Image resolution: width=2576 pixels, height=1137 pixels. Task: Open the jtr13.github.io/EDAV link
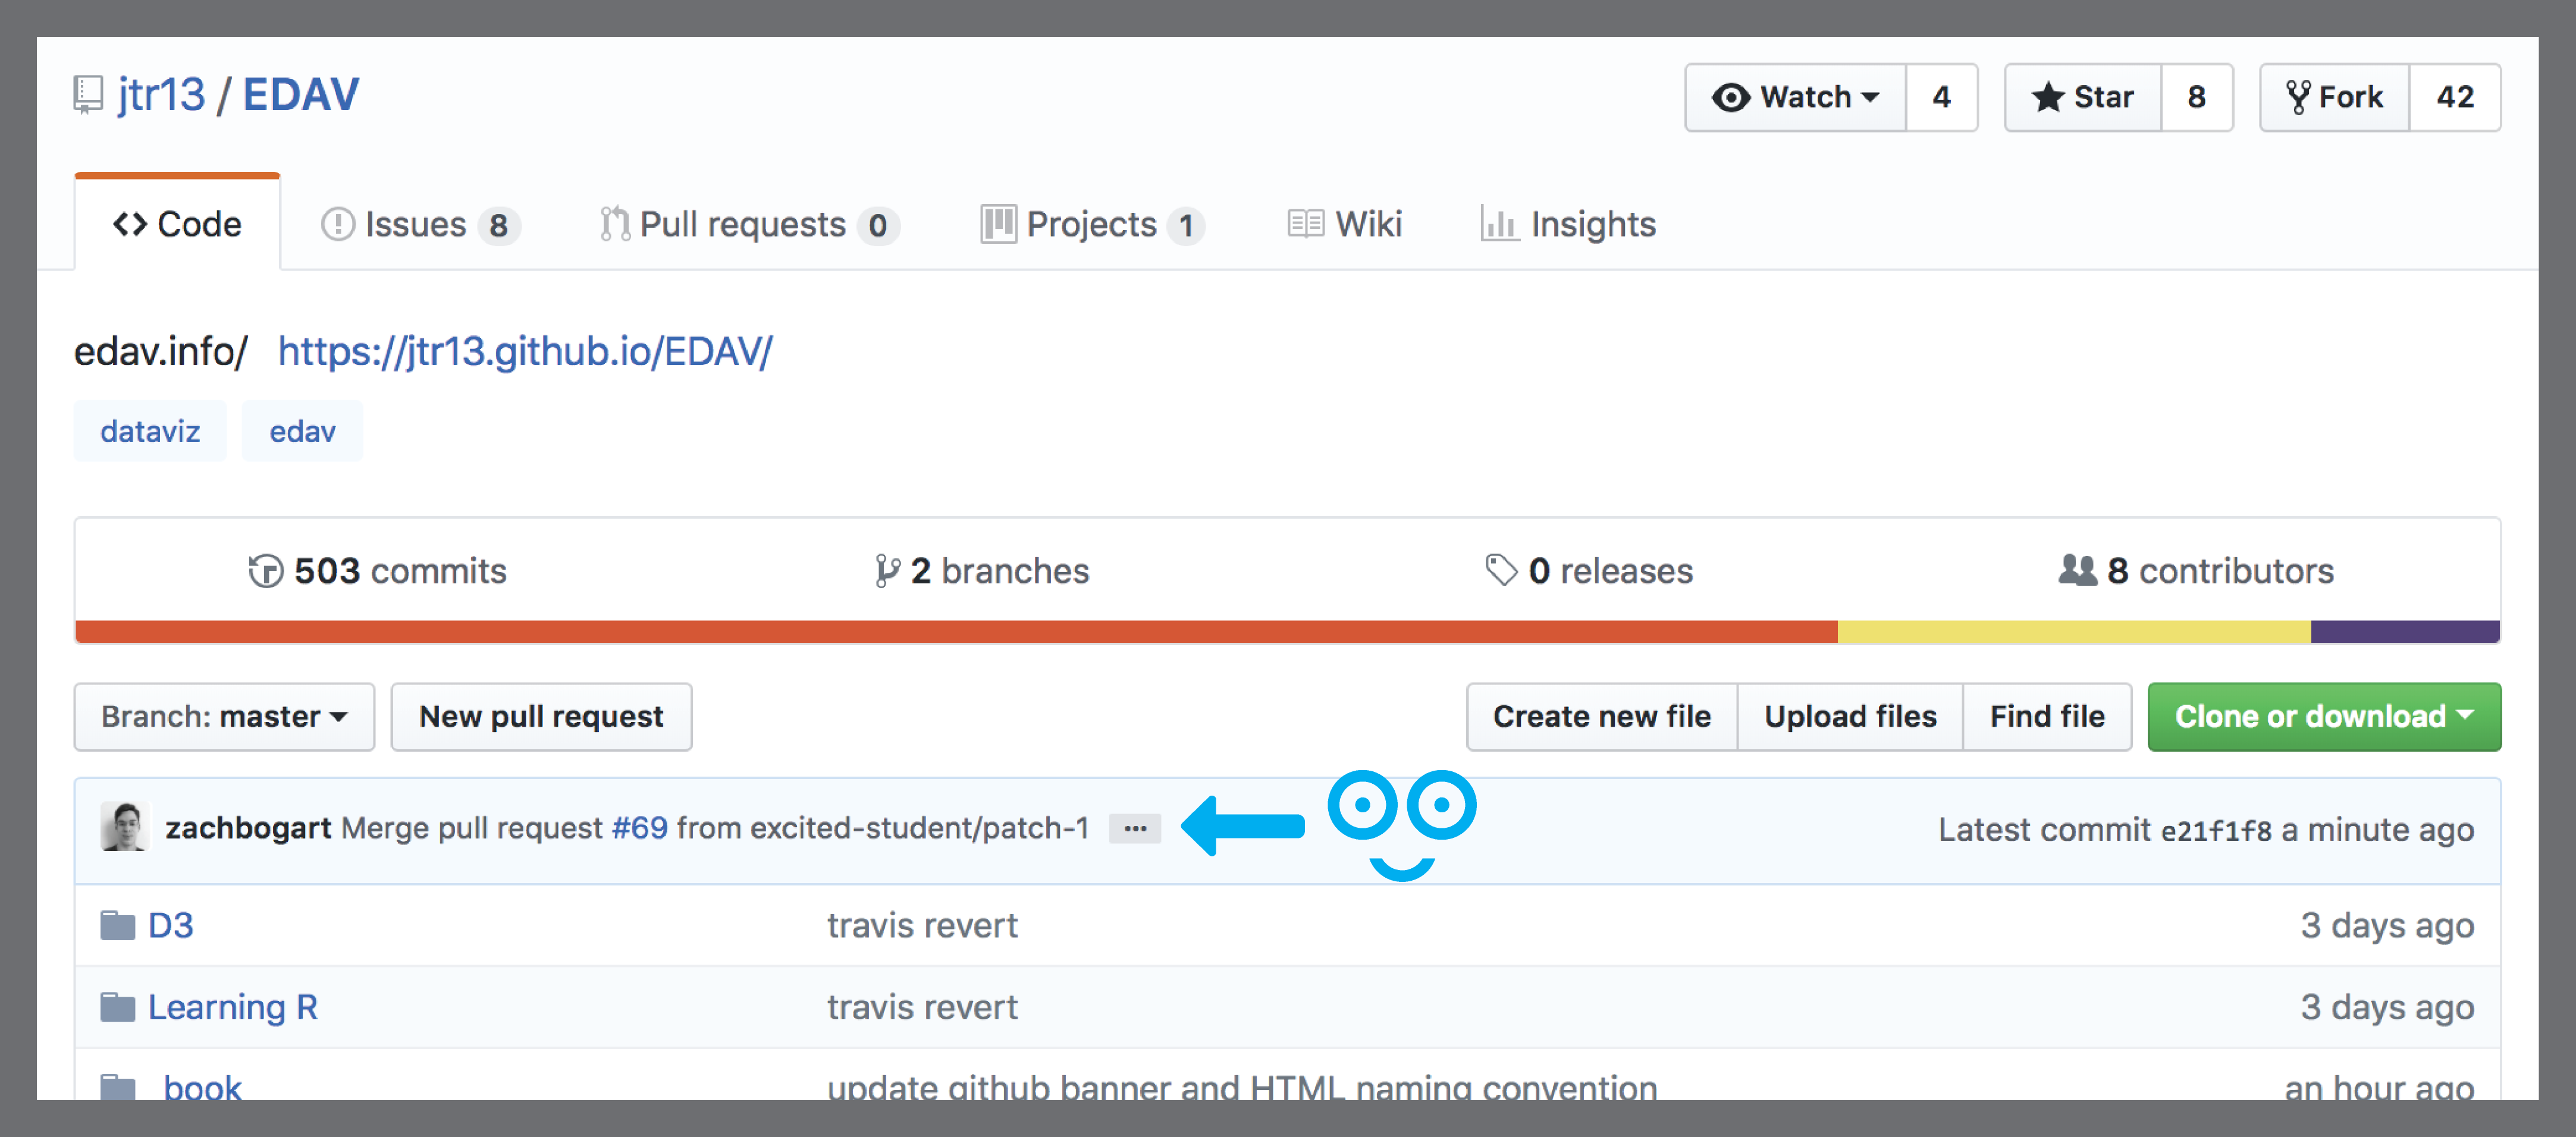(525, 352)
